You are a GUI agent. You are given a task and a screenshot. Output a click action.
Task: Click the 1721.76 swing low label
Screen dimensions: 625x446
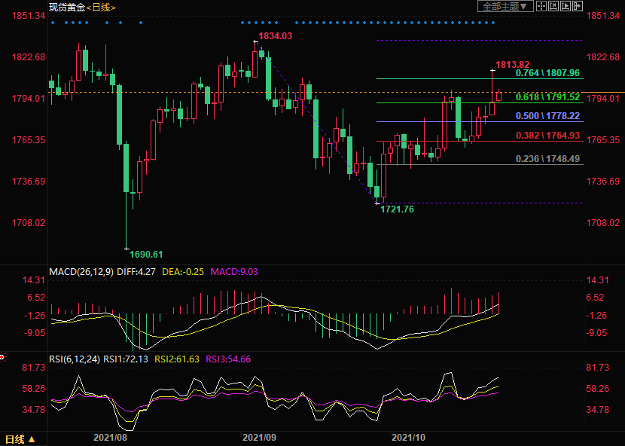point(397,209)
